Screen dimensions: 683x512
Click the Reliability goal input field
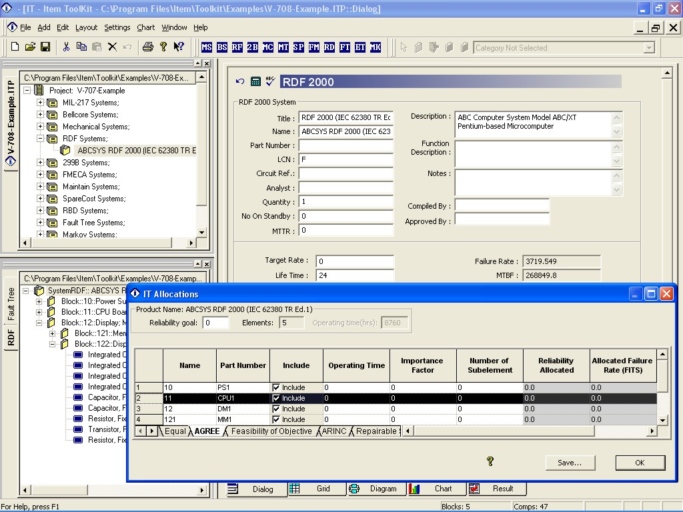click(x=216, y=323)
